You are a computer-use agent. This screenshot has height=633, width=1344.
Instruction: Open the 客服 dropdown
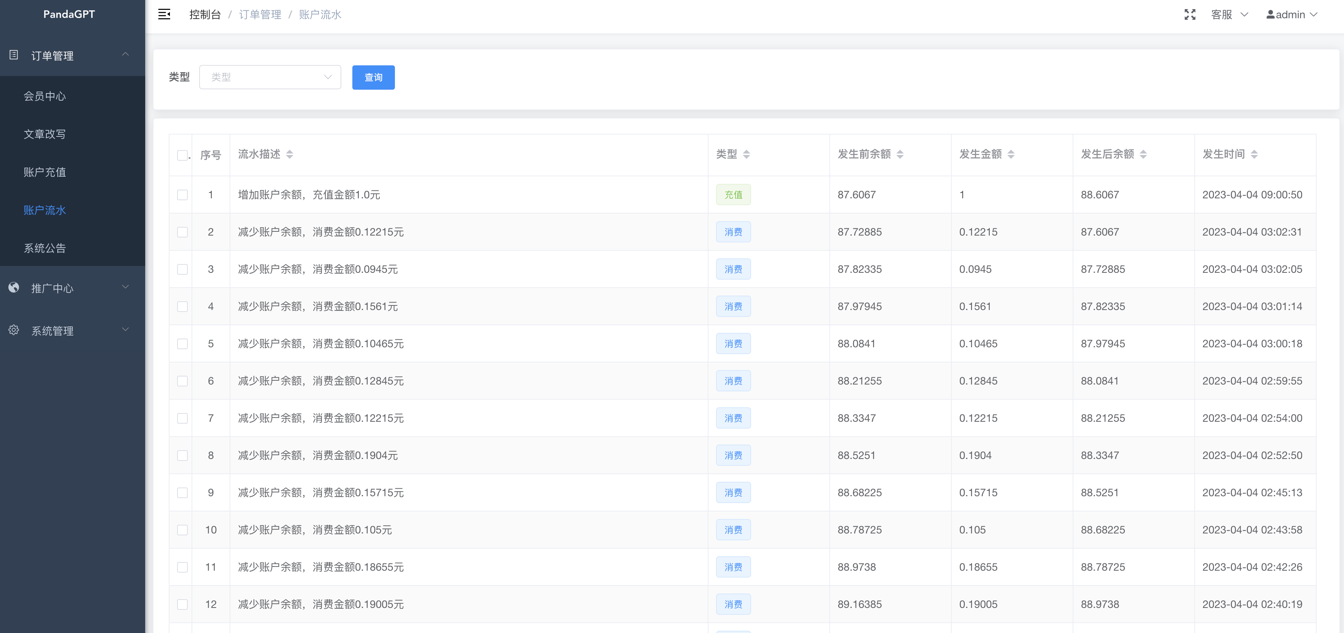[x=1229, y=14]
